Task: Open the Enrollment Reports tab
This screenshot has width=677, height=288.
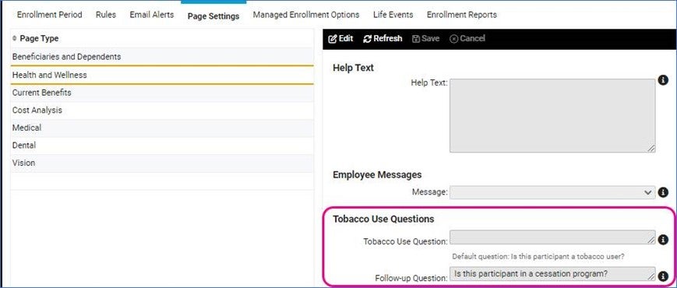Action: pos(461,15)
